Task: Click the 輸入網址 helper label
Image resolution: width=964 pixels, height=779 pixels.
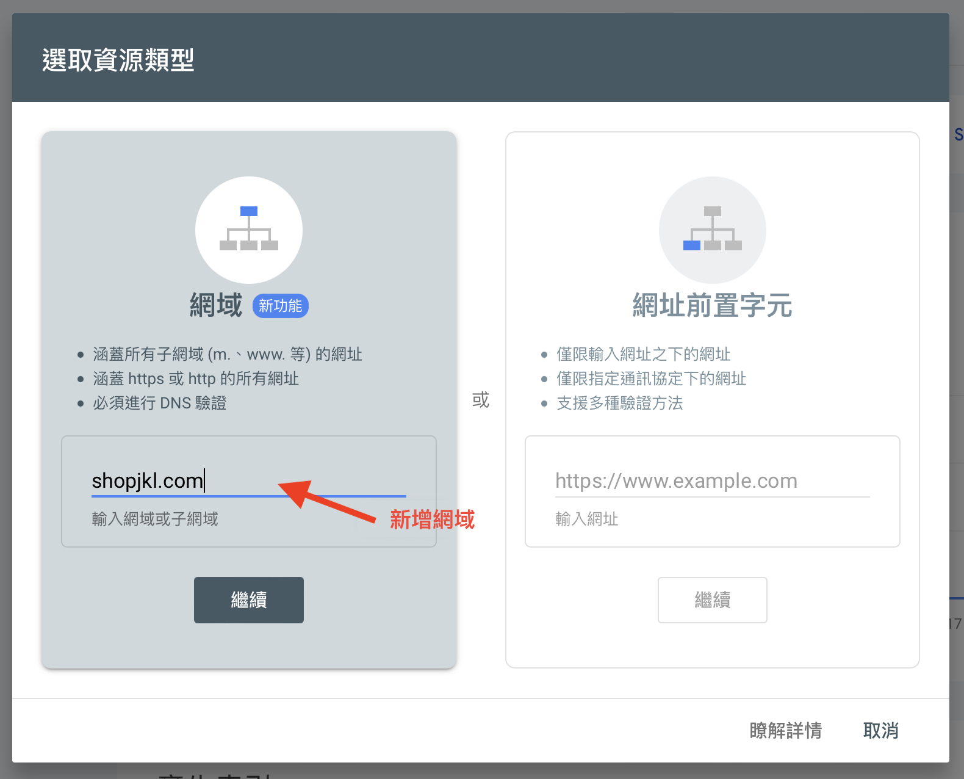Action: click(x=587, y=519)
